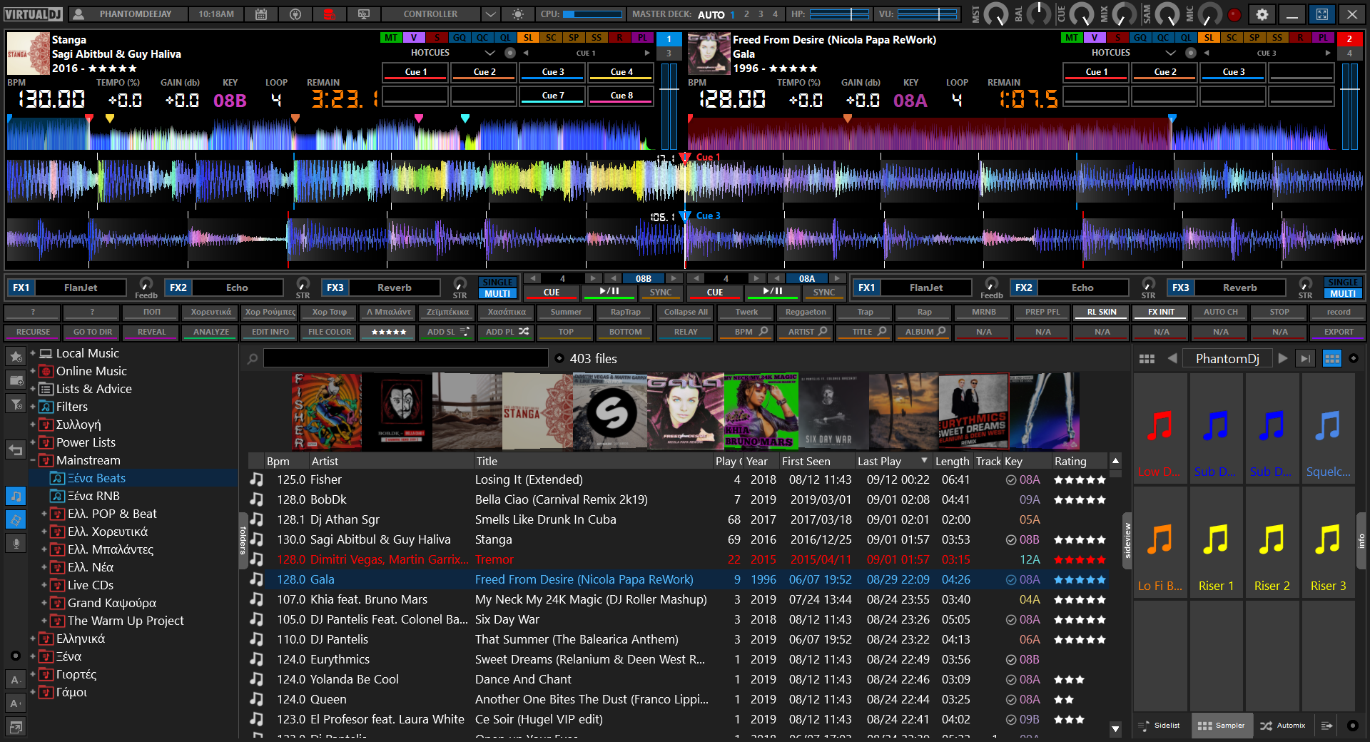1370x742 pixels.
Task: Click the user profile icon beside PHANTOMDEEJAY
Action: coord(78,14)
